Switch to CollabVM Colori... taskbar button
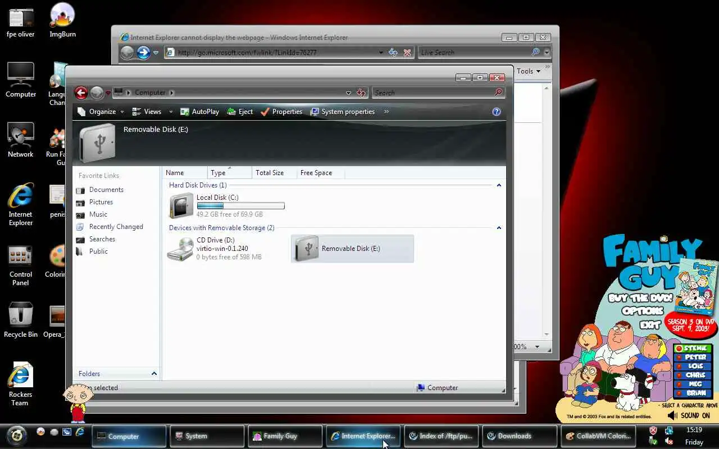The height and width of the screenshot is (449, 719). click(597, 436)
